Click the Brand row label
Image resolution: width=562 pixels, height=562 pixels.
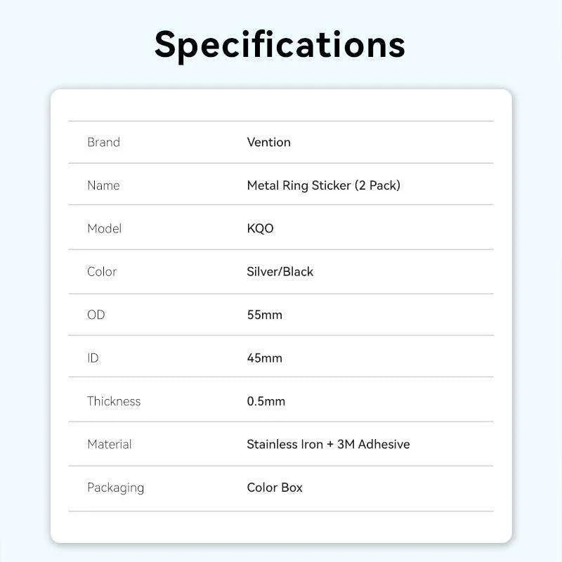103,142
